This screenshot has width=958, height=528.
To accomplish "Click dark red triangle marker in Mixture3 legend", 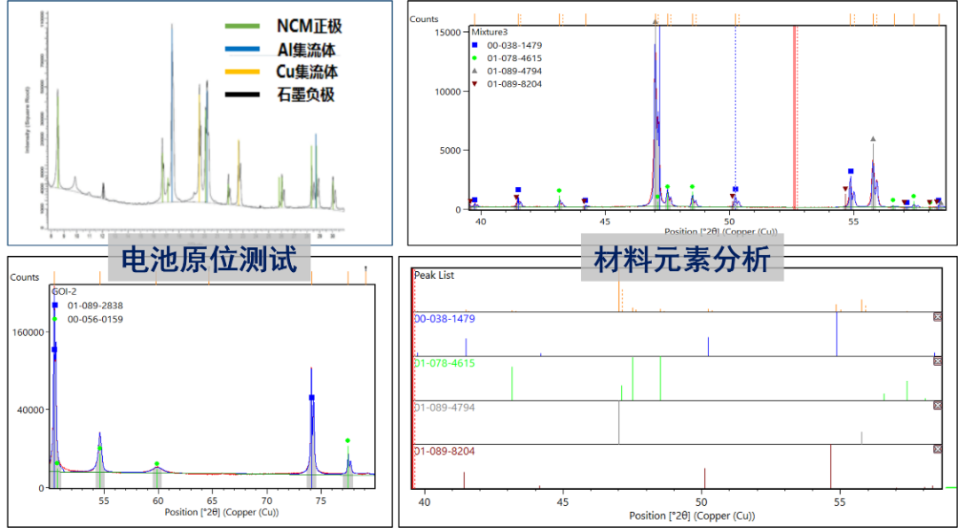I will 475,84.
